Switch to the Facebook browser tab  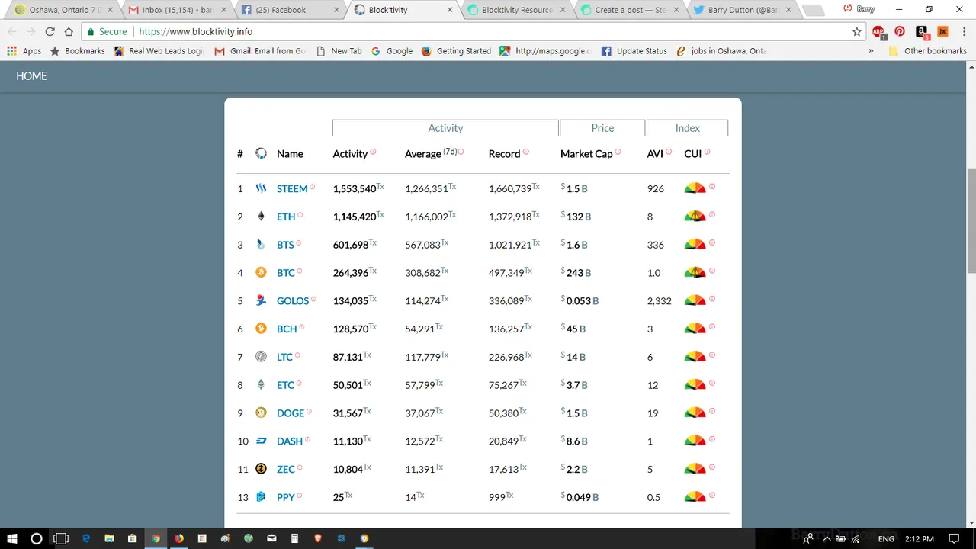point(289,10)
